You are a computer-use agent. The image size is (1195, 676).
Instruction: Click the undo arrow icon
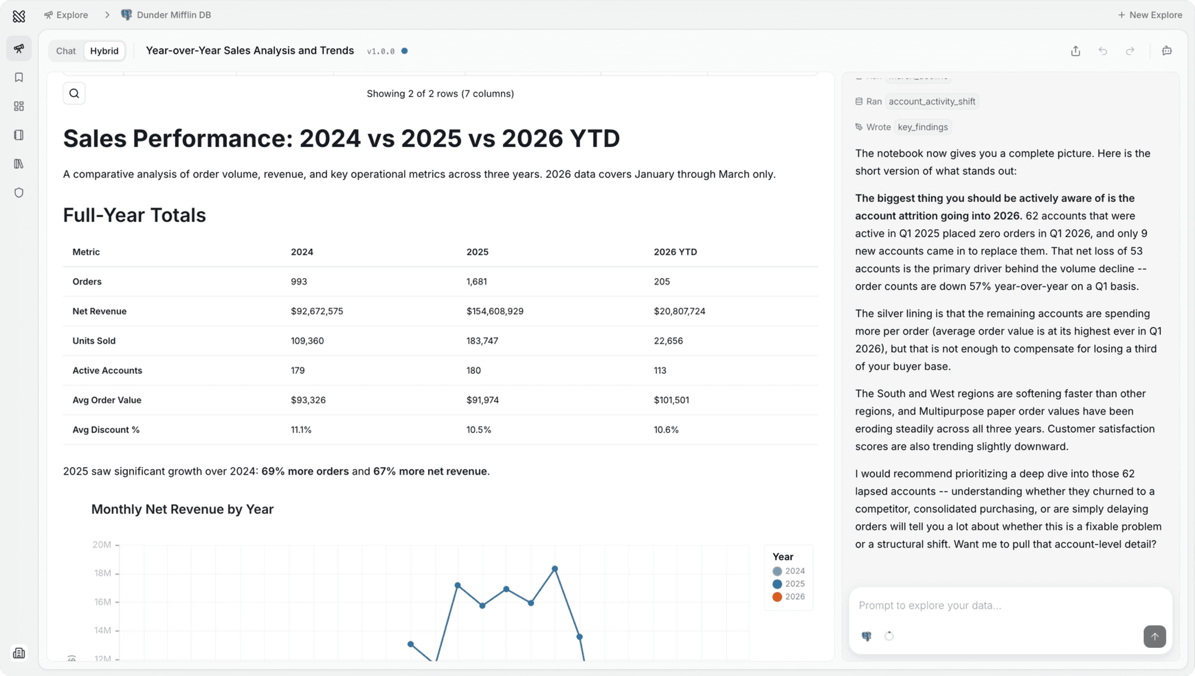(1103, 51)
